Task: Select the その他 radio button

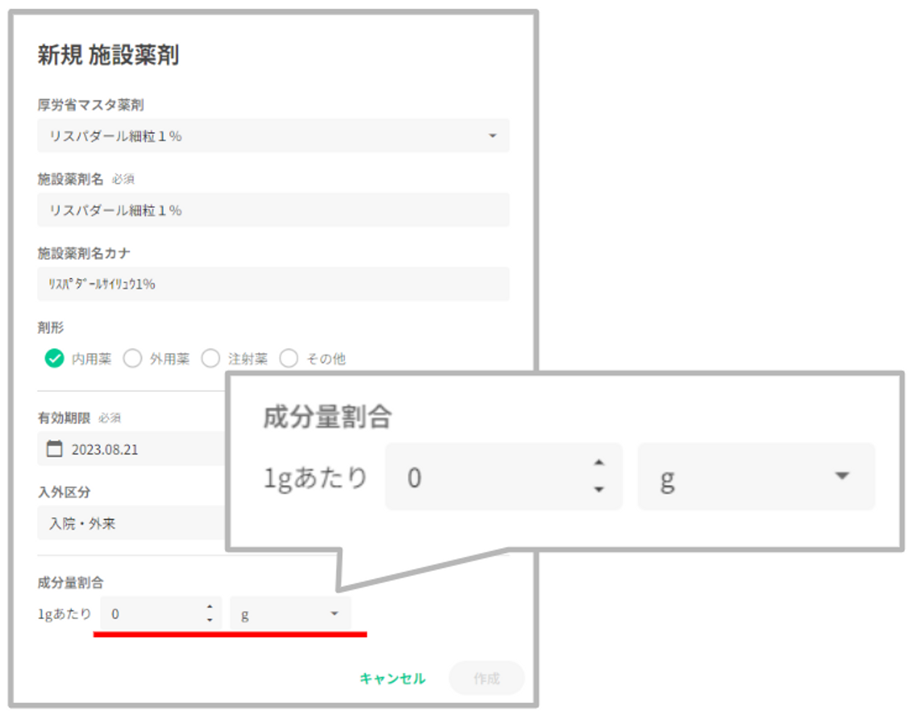Action: [289, 358]
